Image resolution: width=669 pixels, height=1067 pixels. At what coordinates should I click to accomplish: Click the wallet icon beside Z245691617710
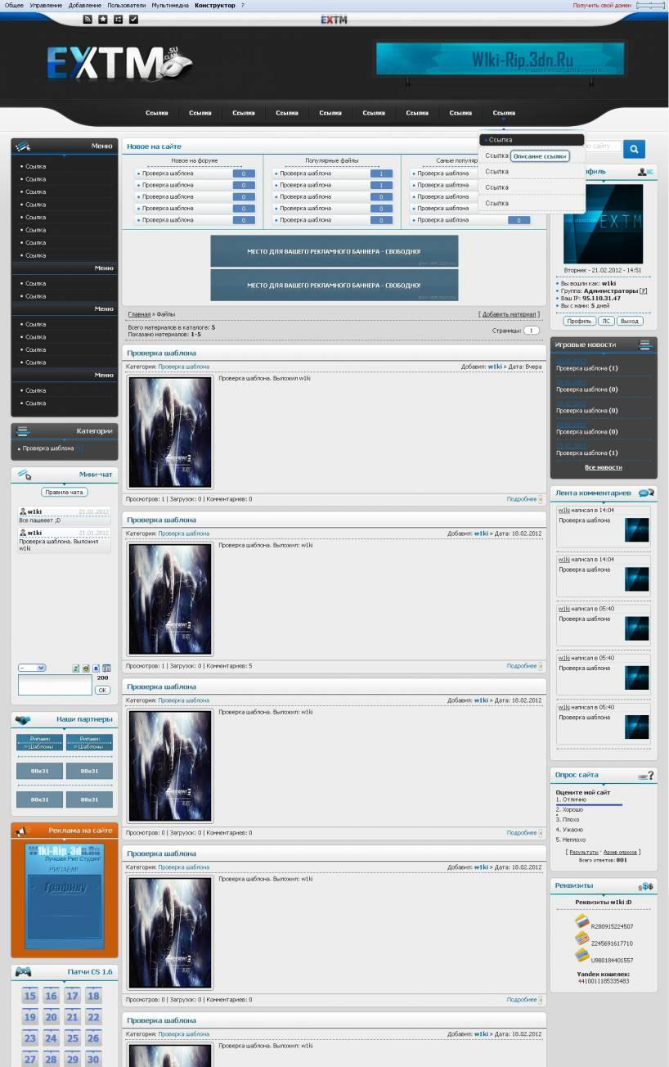pos(581,939)
